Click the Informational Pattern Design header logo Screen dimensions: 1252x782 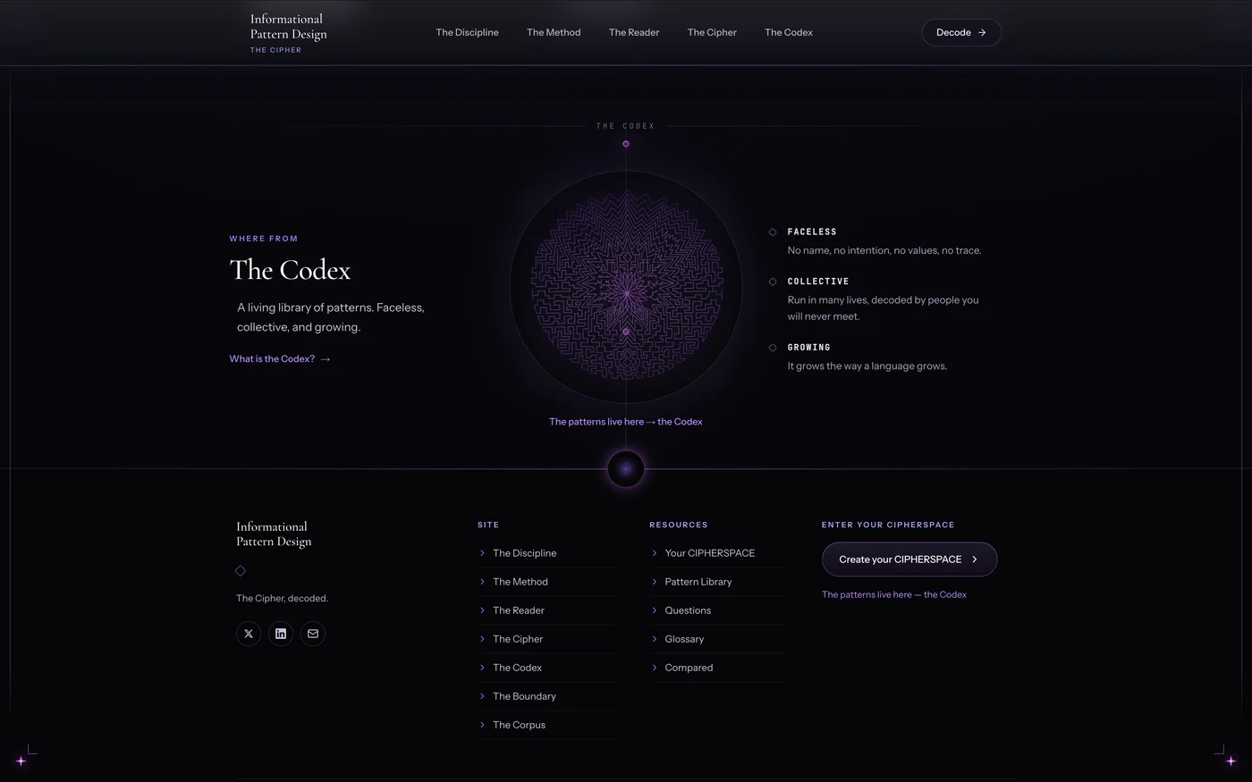(288, 27)
